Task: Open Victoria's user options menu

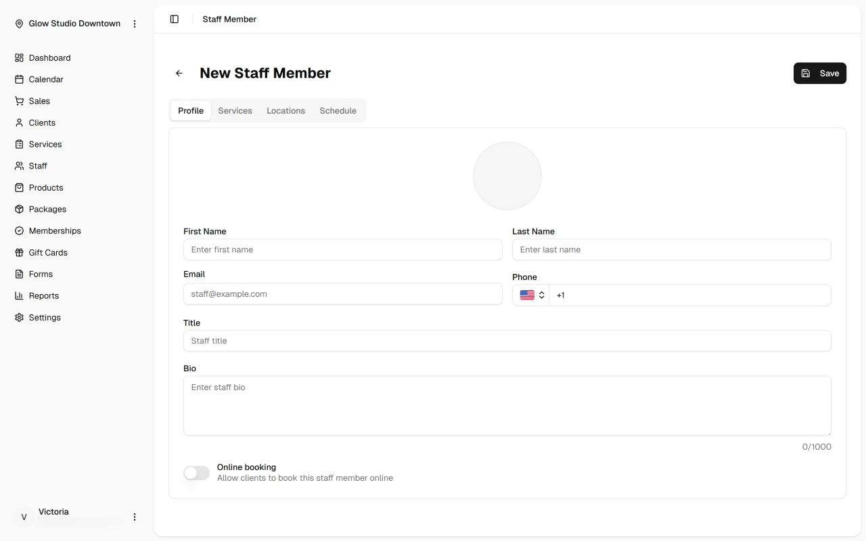Action: pos(135,517)
